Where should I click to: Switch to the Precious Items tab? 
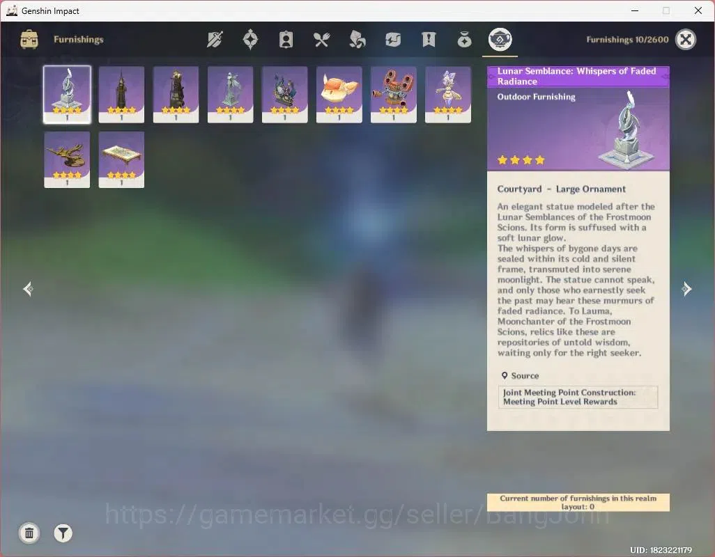(464, 40)
